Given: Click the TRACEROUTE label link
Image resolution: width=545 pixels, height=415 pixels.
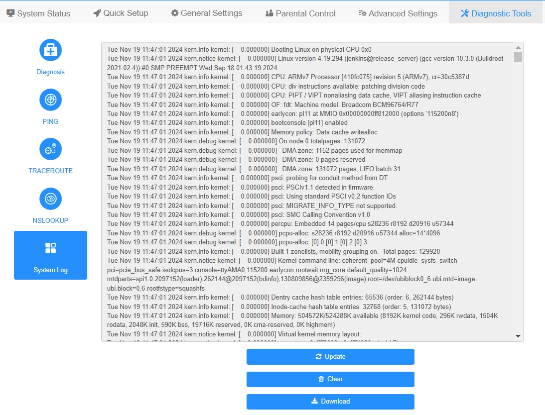Looking at the screenshot, I should pyautogui.click(x=50, y=171).
